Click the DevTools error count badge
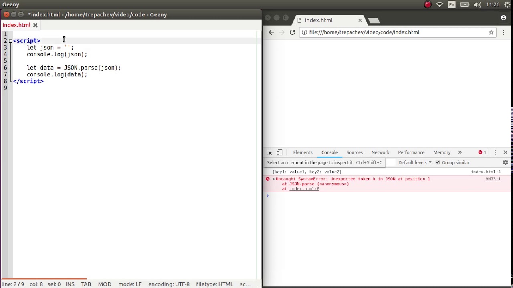513x288 pixels. click(x=482, y=152)
